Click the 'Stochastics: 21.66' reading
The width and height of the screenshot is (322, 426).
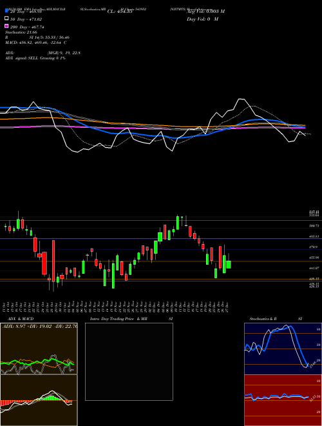[x=21, y=32]
